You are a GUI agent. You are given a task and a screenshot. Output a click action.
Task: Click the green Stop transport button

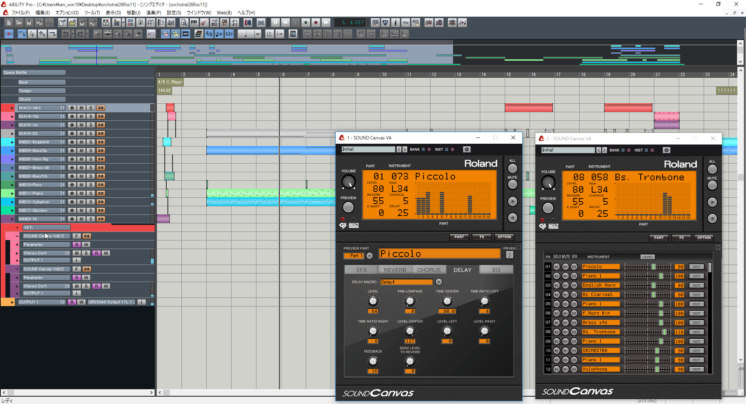(x=306, y=23)
